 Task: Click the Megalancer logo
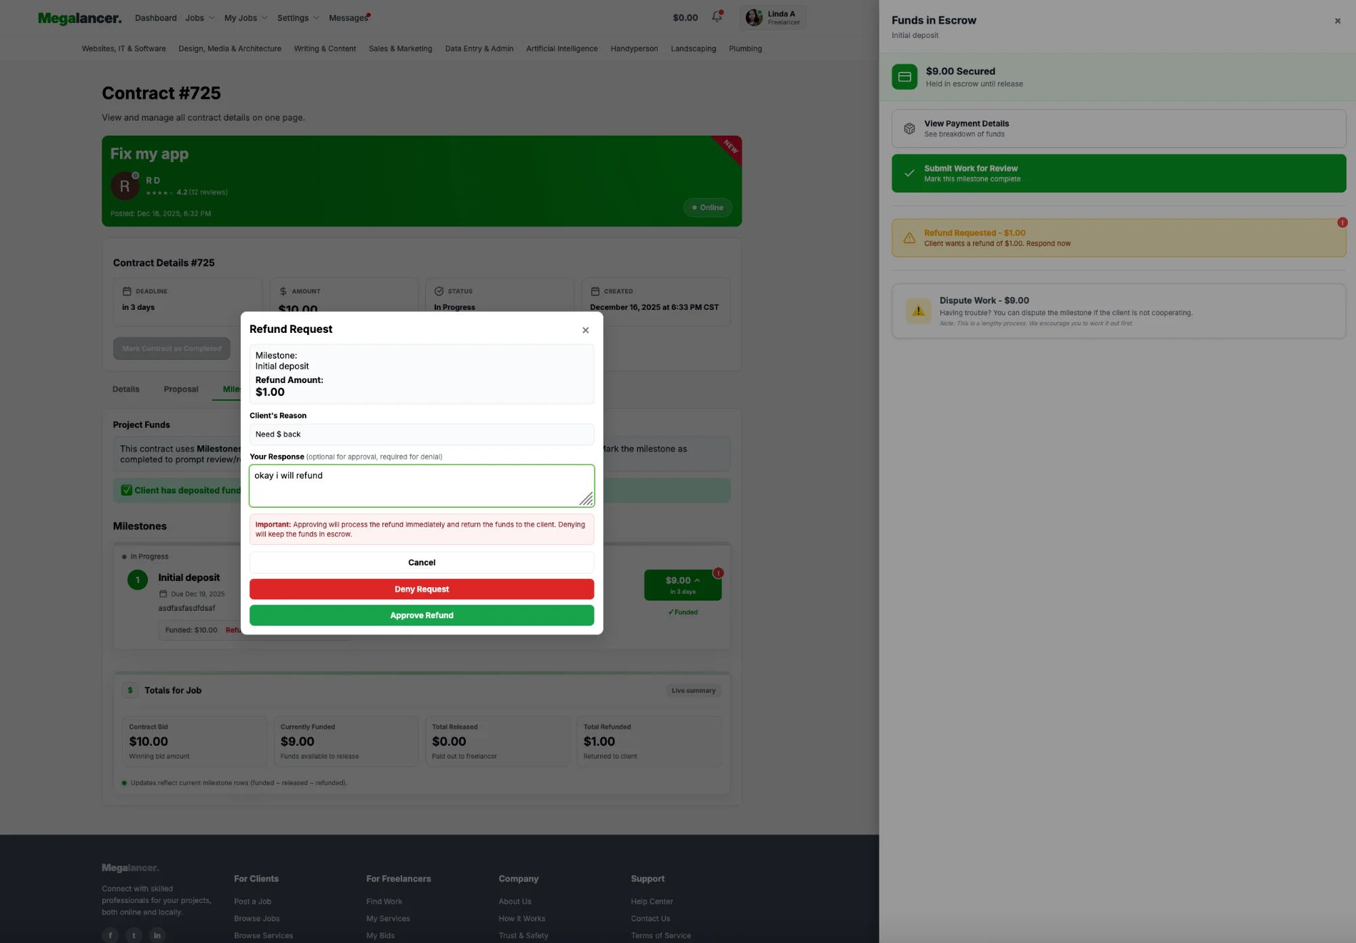click(x=79, y=18)
